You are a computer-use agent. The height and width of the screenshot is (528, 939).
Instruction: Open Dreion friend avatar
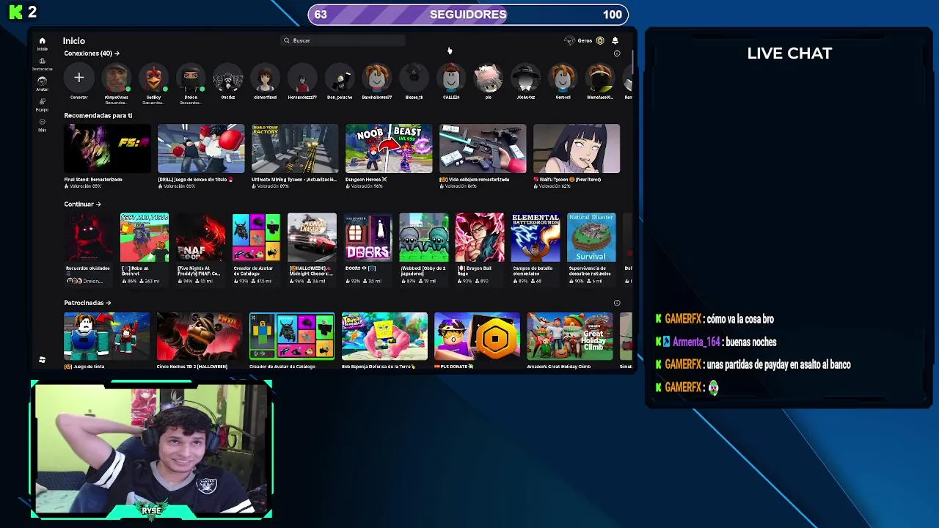point(191,78)
